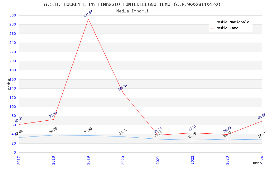Select the 42.61 data label
This screenshot has height=171, width=265.
(192, 128)
